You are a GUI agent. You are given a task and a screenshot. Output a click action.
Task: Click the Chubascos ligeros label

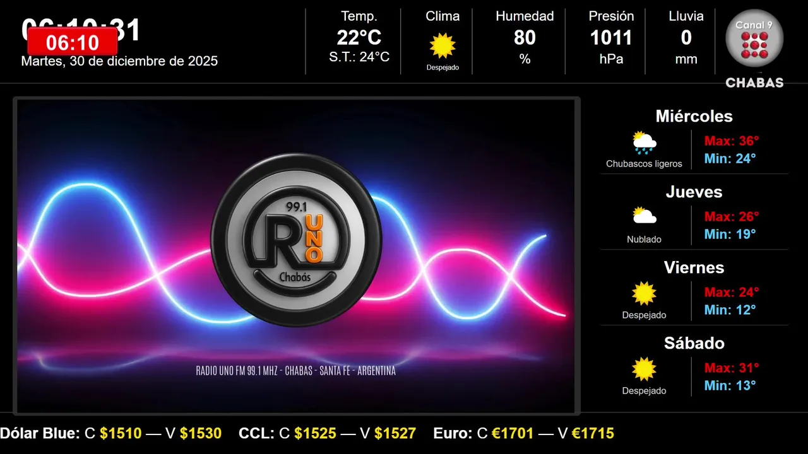coord(644,164)
